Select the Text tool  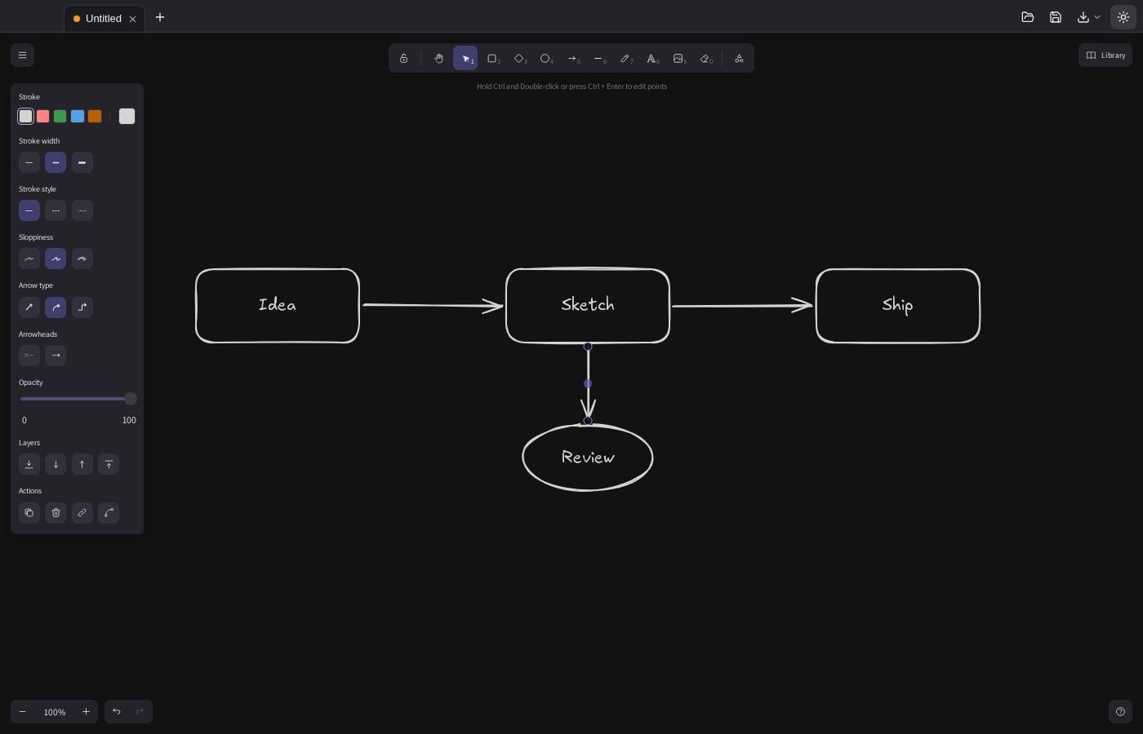[652, 58]
